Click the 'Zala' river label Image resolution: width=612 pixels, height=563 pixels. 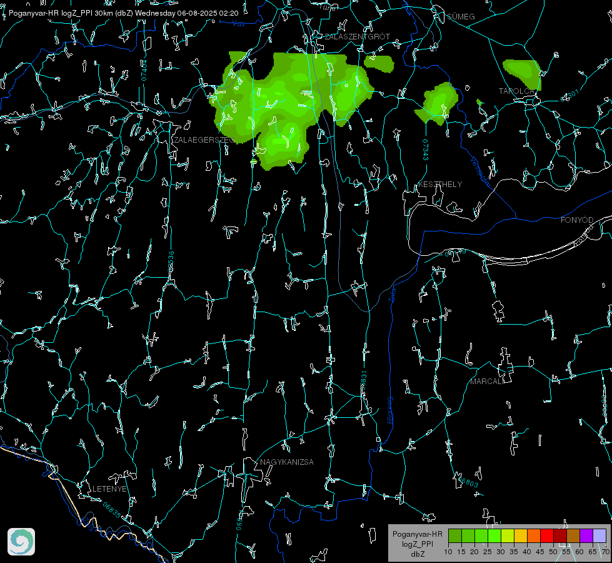(x=392, y=294)
